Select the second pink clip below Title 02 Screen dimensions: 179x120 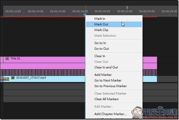pos(43,66)
